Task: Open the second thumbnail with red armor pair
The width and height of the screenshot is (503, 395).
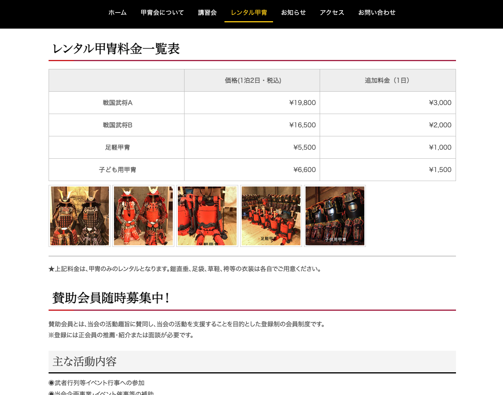Action: tap(143, 216)
